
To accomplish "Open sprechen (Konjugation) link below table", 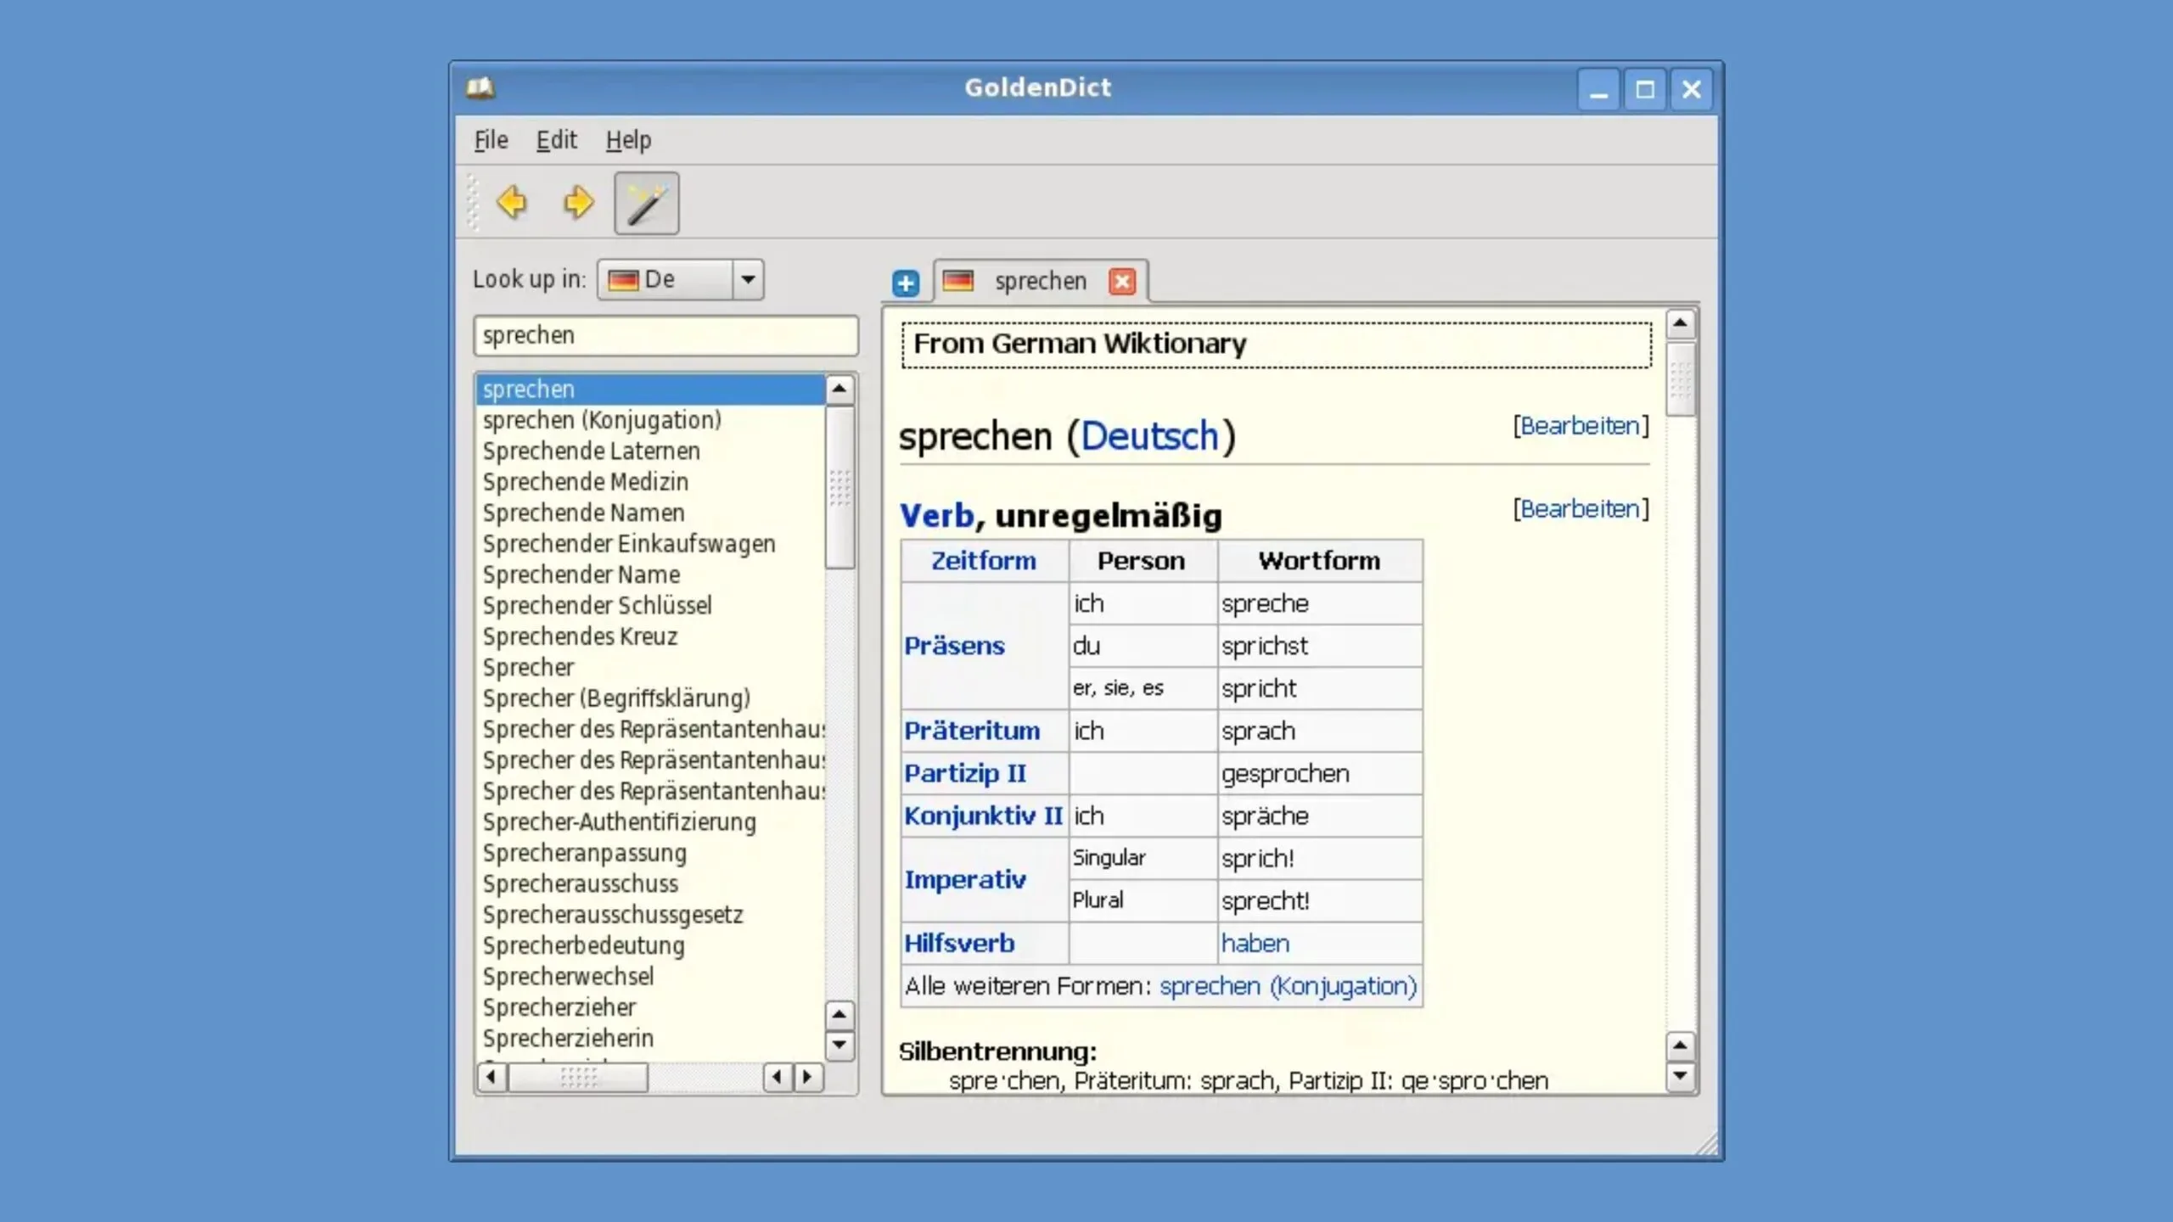I will (x=1289, y=986).
